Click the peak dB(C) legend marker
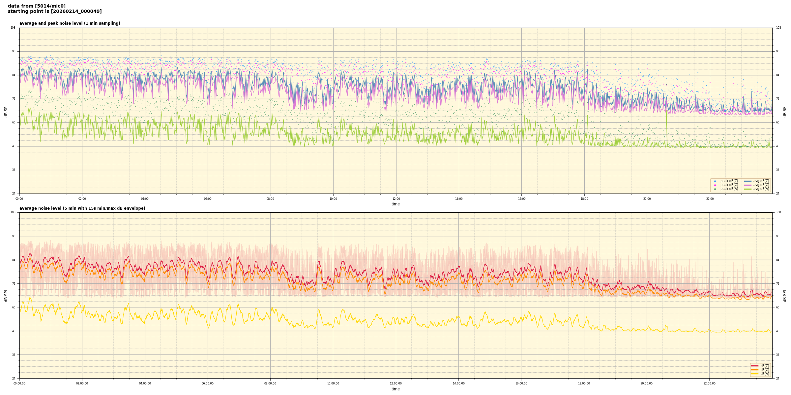791x395 pixels. point(715,185)
